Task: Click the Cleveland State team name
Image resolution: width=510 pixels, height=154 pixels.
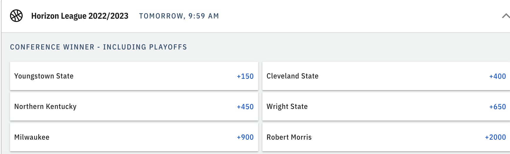Action: click(292, 76)
